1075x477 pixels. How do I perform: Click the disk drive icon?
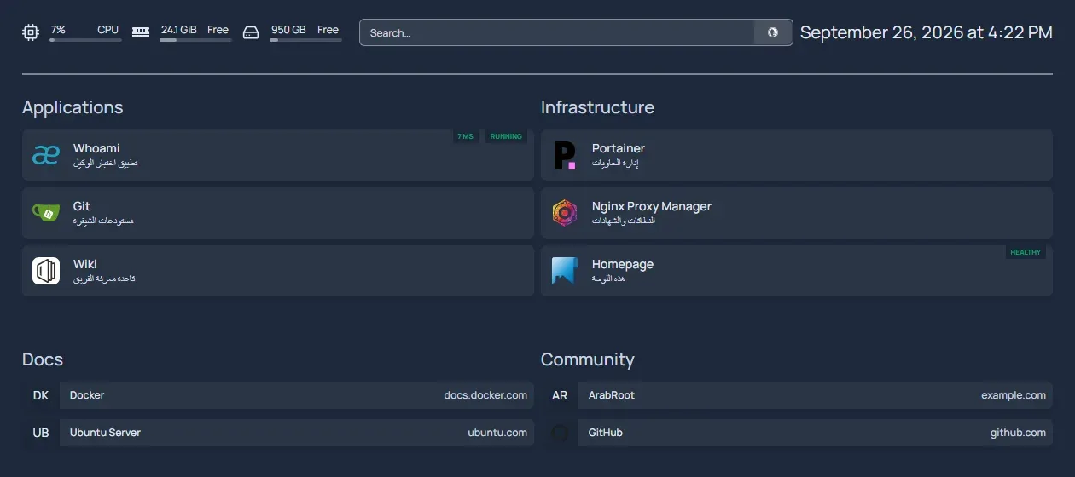251,32
